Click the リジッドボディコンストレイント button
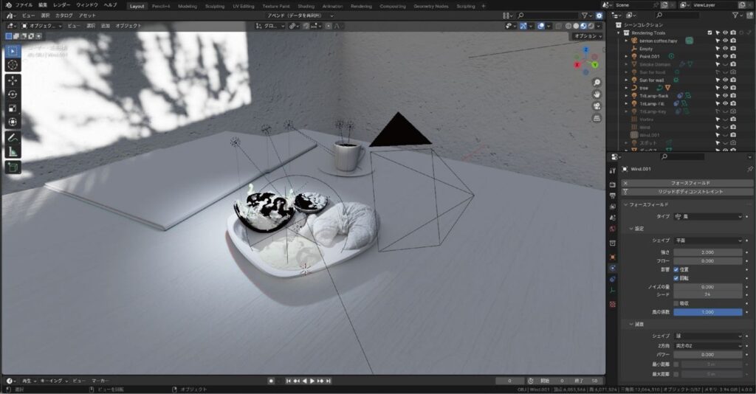756x394 pixels. [687, 192]
